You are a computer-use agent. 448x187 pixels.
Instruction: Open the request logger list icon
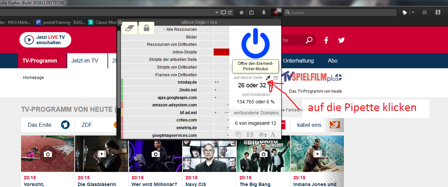click(x=276, y=78)
